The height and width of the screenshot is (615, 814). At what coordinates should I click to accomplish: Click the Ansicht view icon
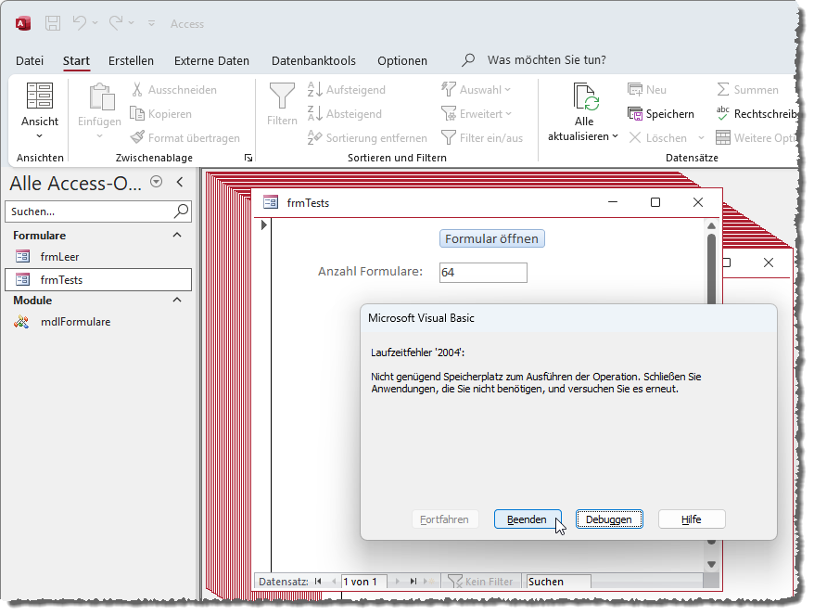click(x=40, y=96)
